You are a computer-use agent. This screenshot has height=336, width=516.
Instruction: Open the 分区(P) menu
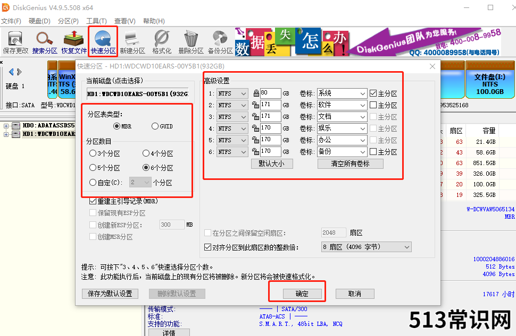(x=68, y=21)
